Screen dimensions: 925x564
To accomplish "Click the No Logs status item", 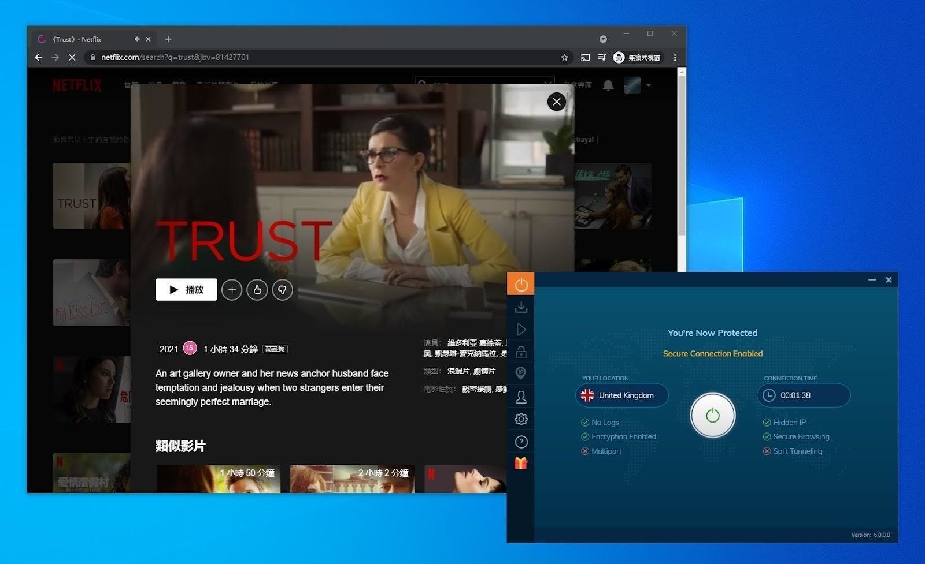I will pos(600,423).
